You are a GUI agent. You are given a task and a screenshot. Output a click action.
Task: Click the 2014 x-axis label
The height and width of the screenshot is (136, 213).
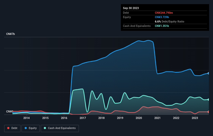tap(26, 118)
